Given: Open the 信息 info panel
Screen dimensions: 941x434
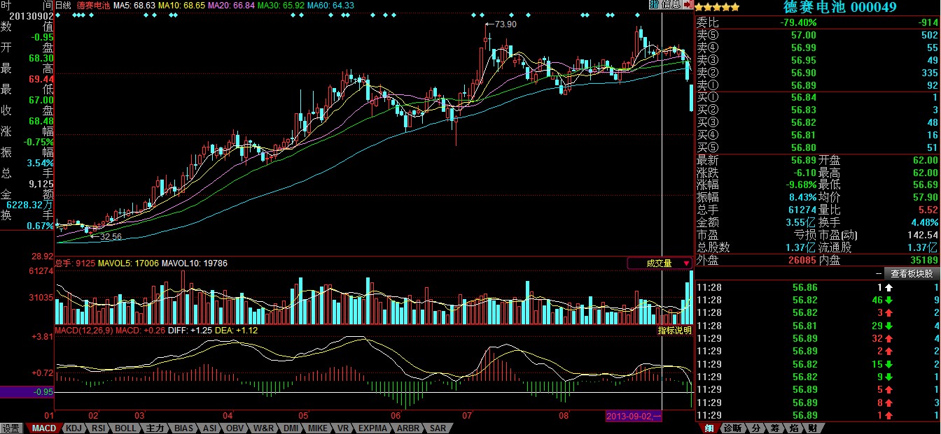Looking at the screenshot, I should point(671,5).
